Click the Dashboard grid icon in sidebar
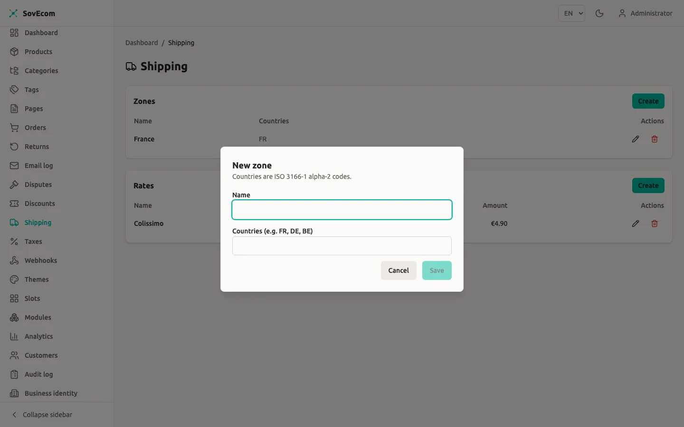Viewport: 684px width, 427px height. pyautogui.click(x=14, y=33)
